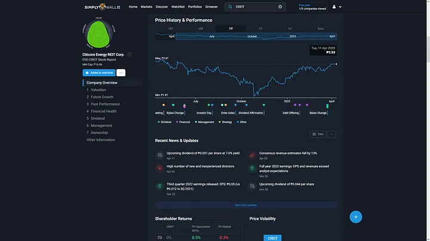This screenshot has height=241, width=430.
Task: Open the Screener menu
Action: pyautogui.click(x=211, y=7)
